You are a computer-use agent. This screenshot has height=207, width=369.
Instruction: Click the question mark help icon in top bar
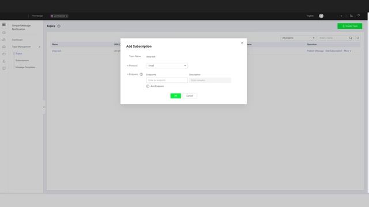click(359, 16)
